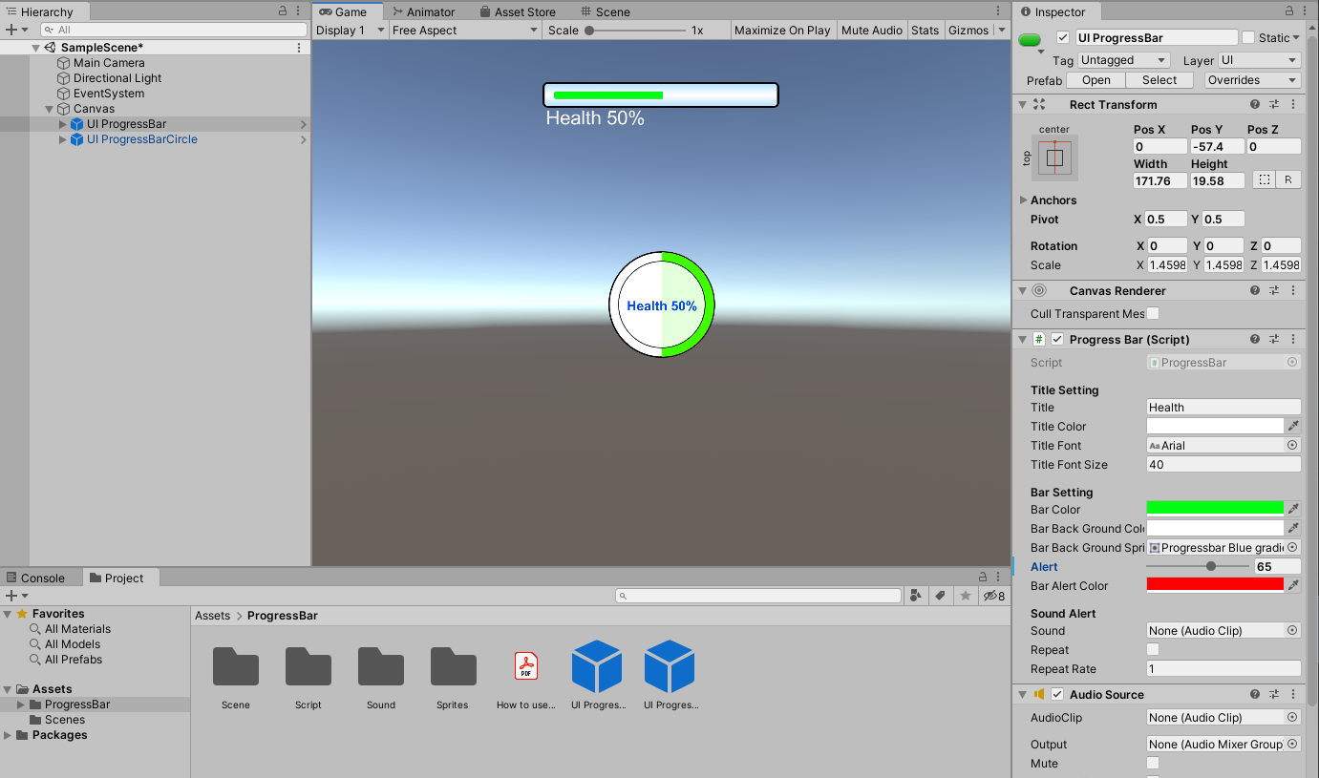Toggle Maximize On Play
Image resolution: width=1319 pixels, height=778 pixels.
point(782,31)
